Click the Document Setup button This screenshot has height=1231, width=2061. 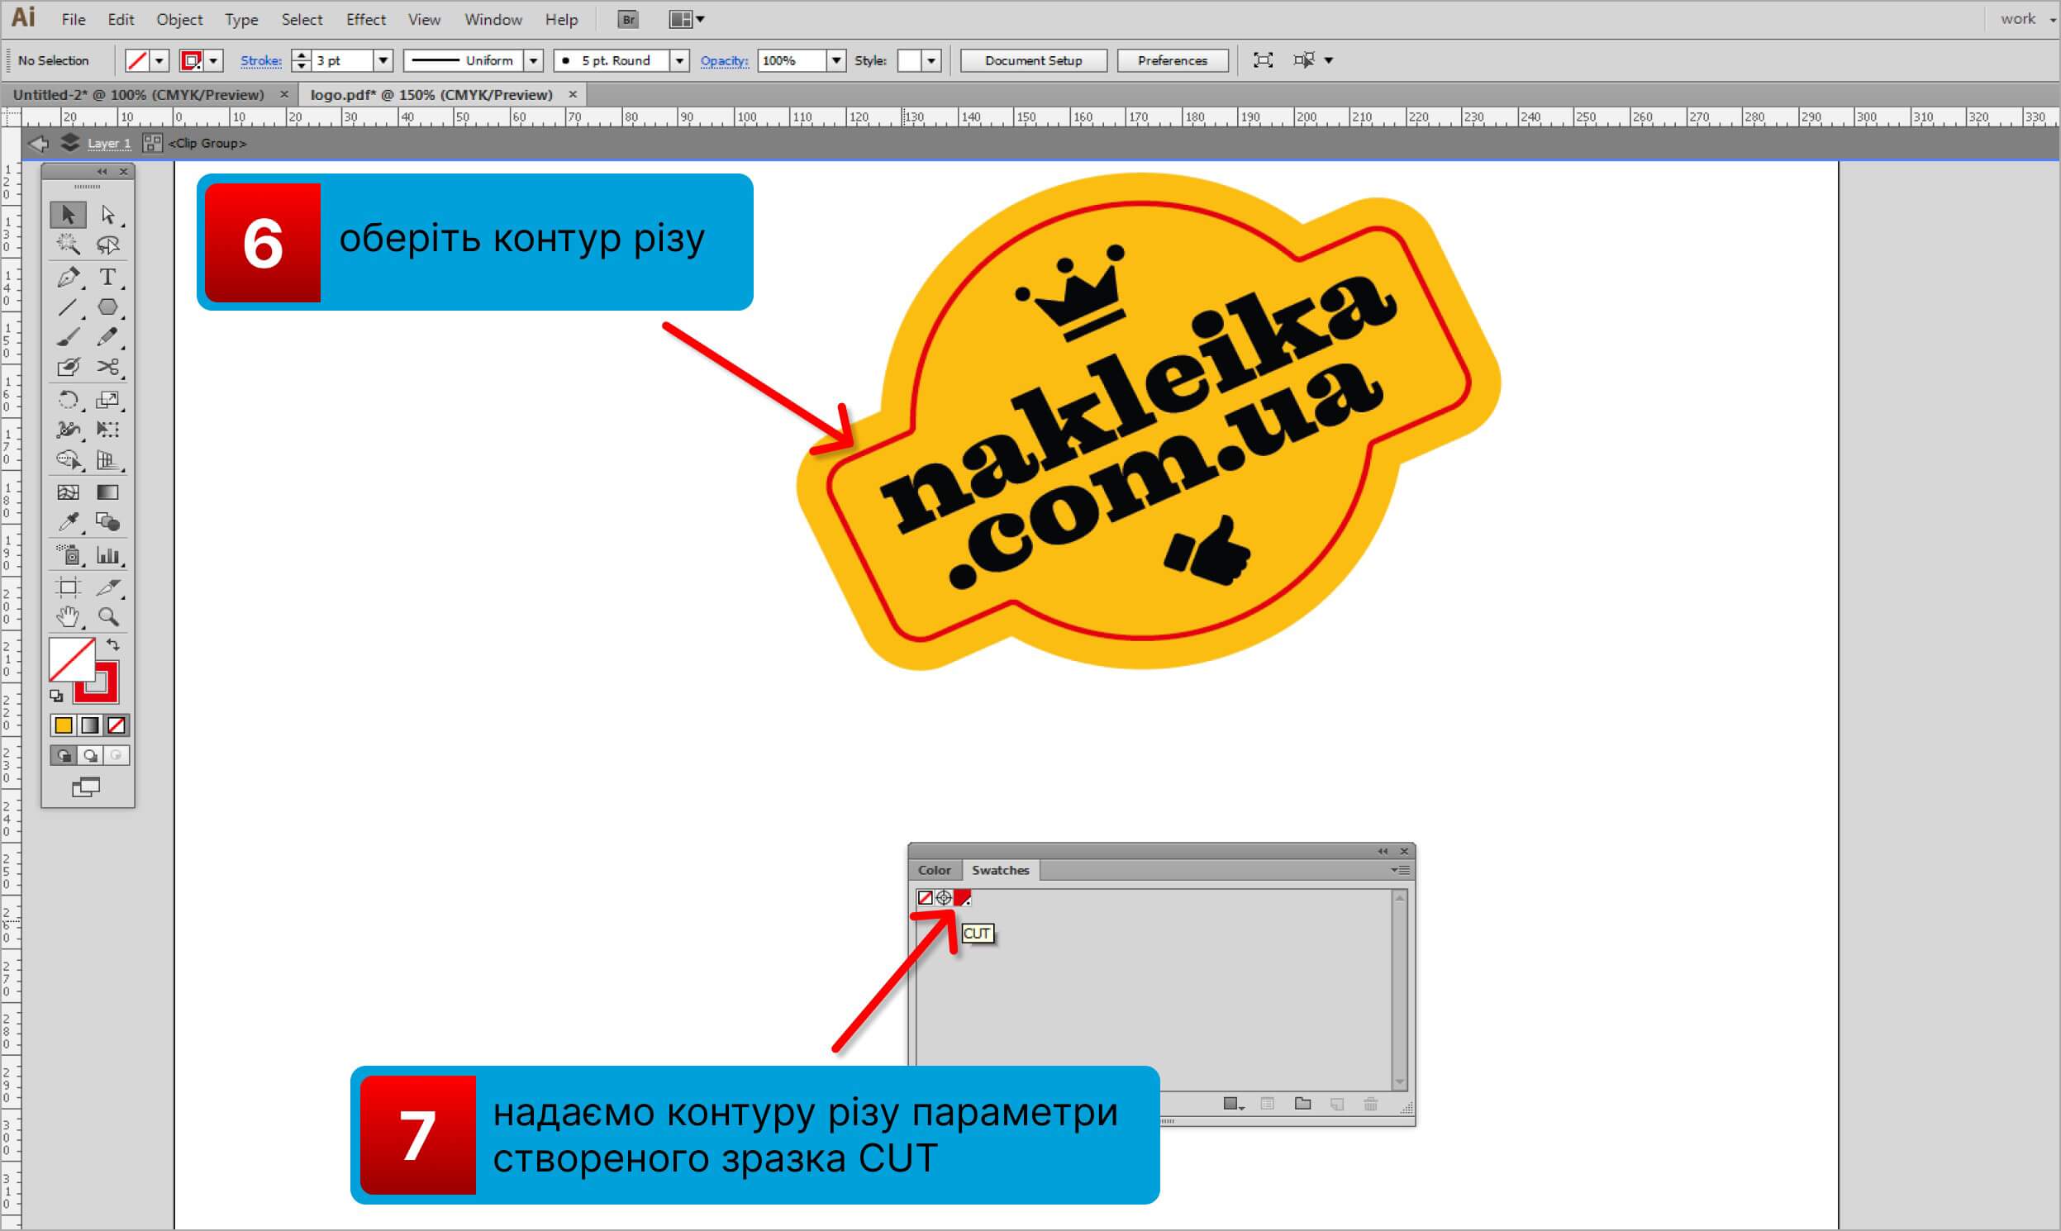[x=1033, y=60]
